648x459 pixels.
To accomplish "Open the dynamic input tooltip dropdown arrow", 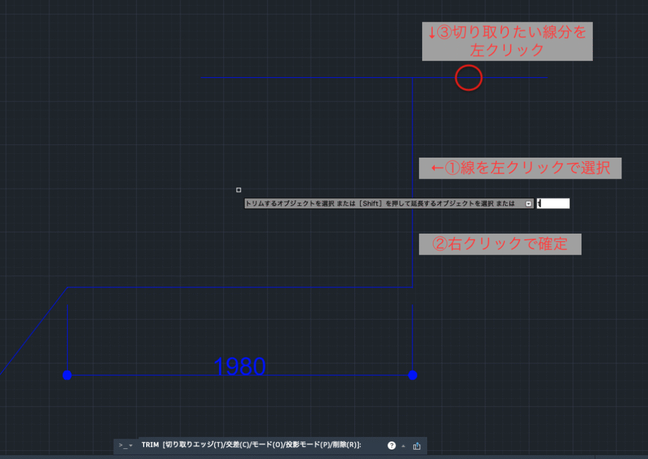I will click(x=528, y=204).
